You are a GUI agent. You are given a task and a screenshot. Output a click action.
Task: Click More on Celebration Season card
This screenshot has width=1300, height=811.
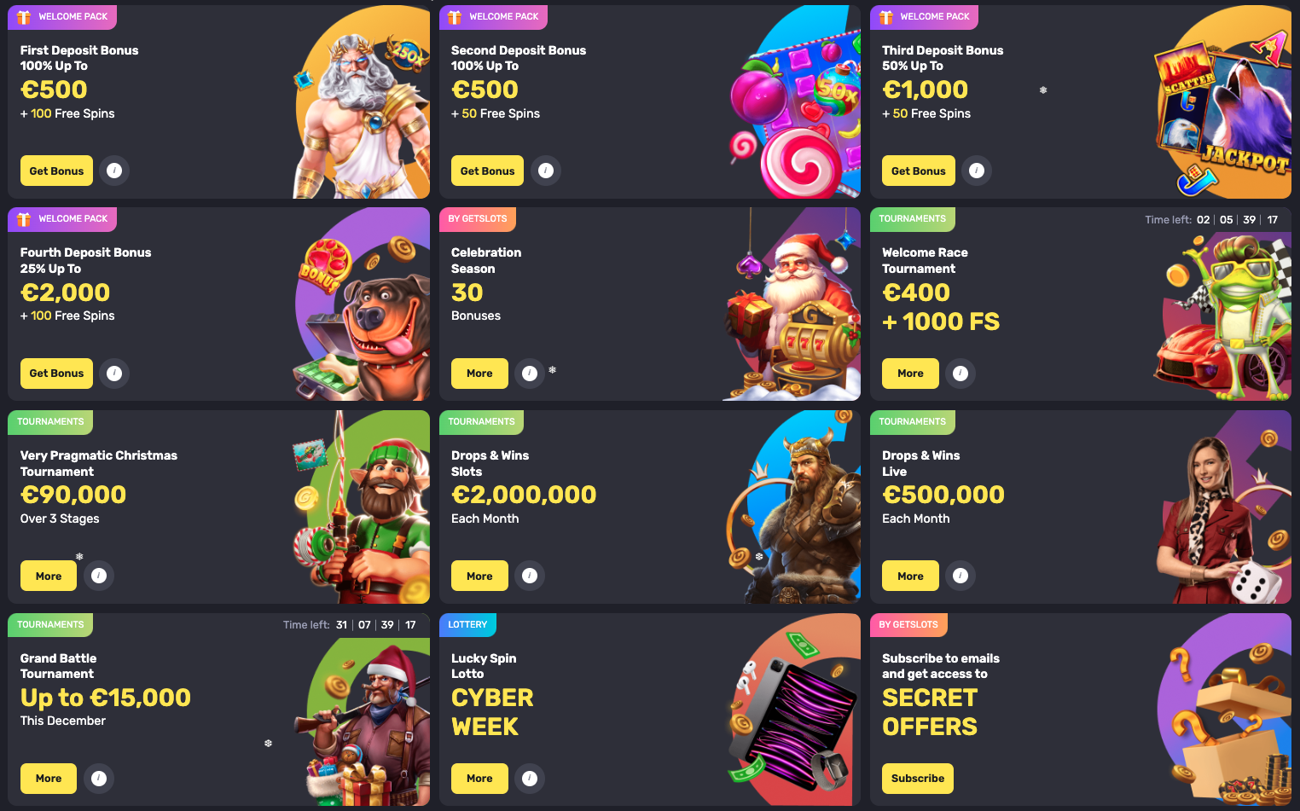[479, 374]
